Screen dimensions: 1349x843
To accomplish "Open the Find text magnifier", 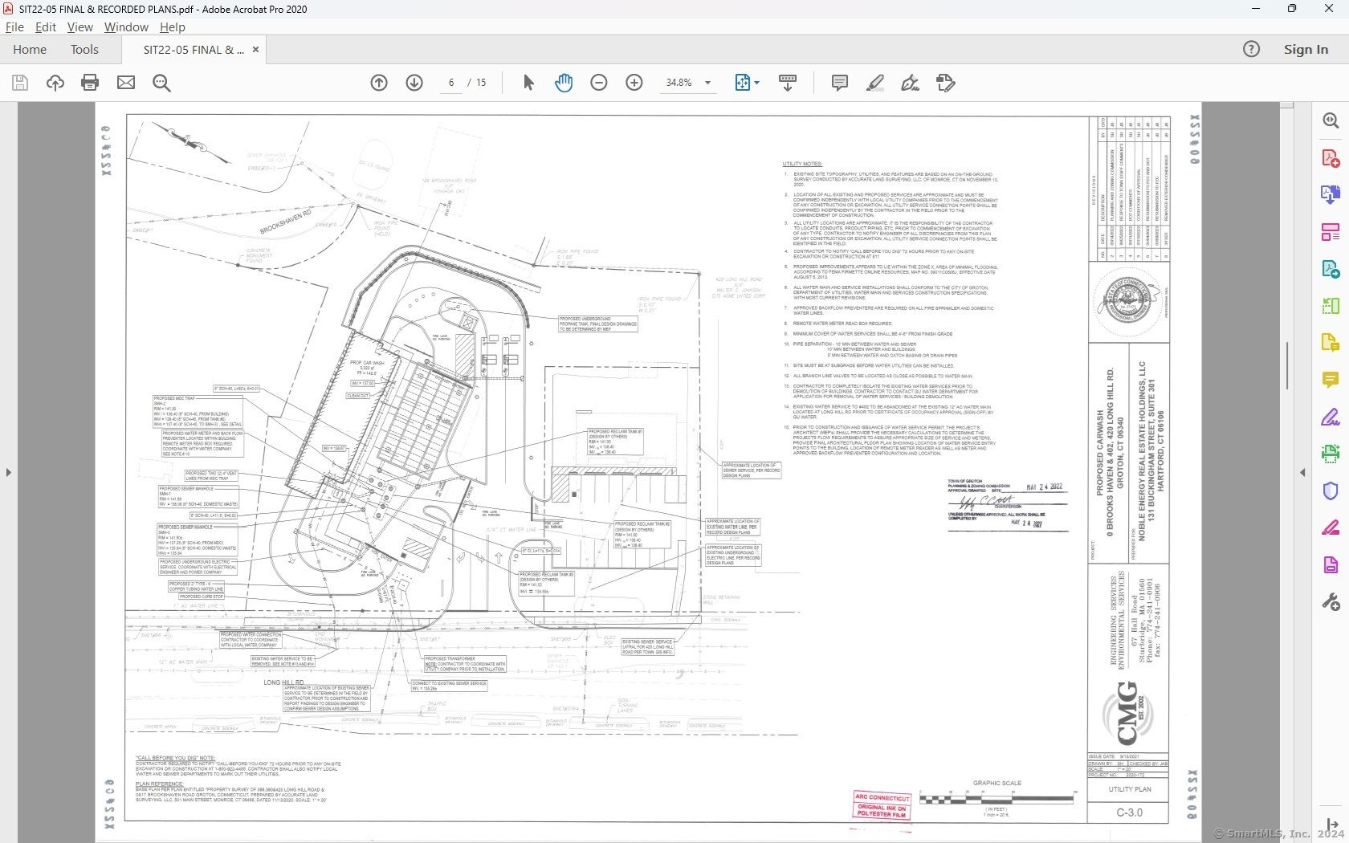I will [x=161, y=83].
